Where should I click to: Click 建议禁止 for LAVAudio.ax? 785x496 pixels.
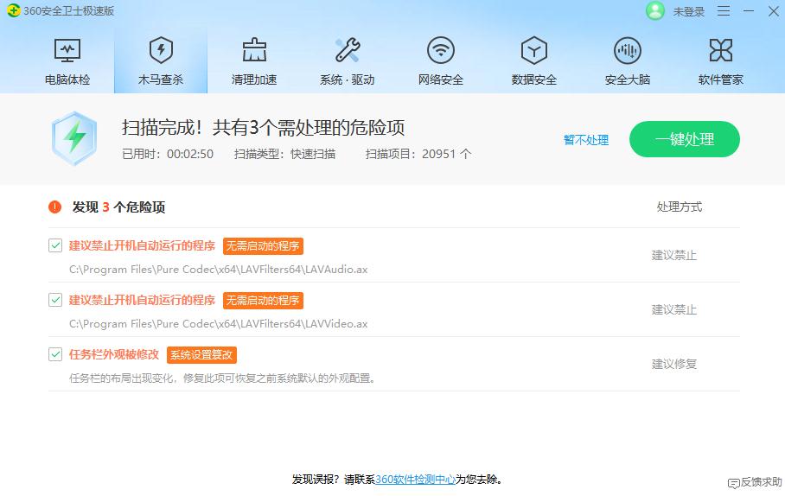(673, 255)
